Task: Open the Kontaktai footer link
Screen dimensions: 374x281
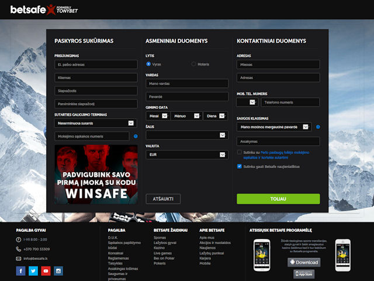Action: [116, 253]
